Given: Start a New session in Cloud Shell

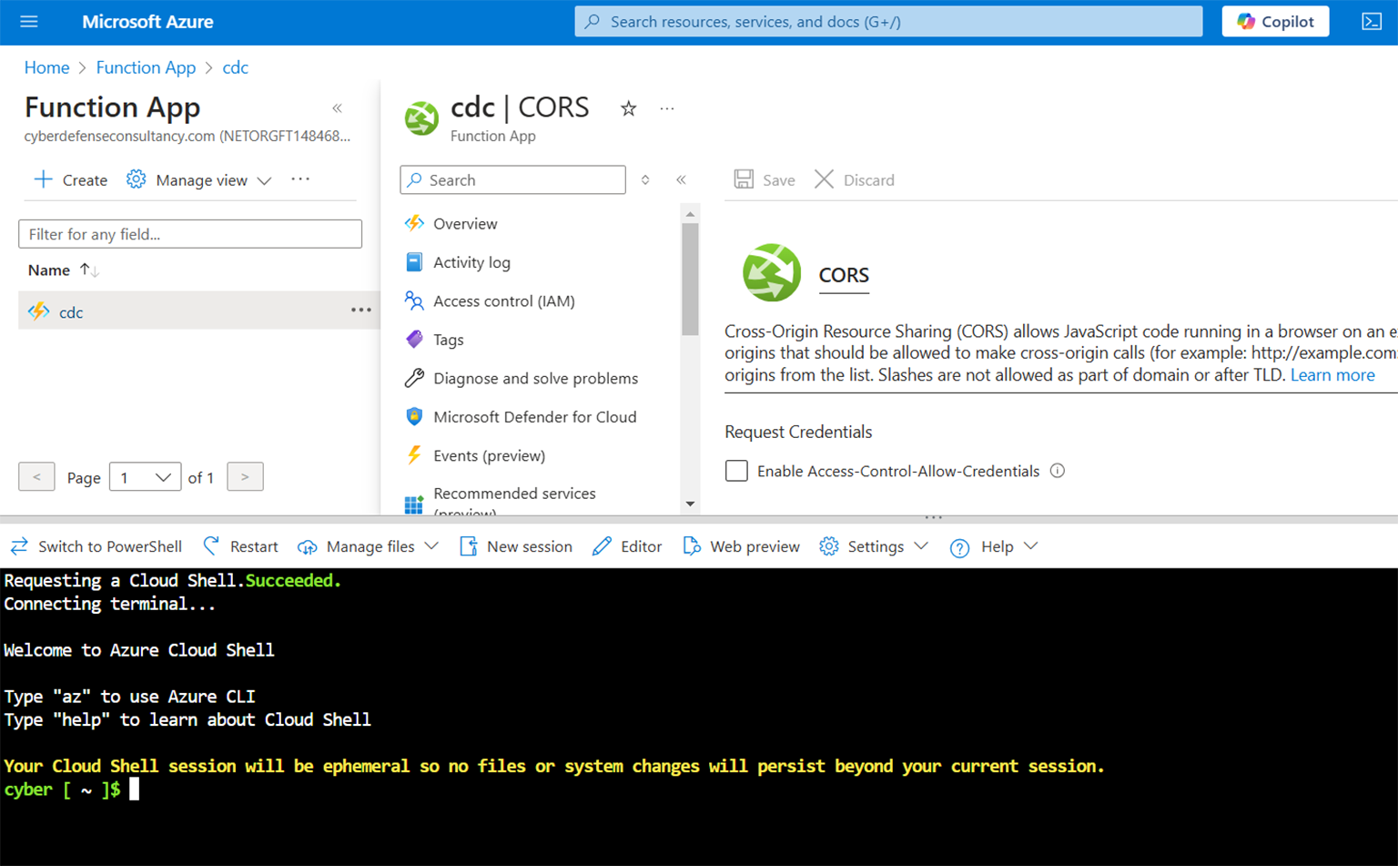Looking at the screenshot, I should 516,546.
